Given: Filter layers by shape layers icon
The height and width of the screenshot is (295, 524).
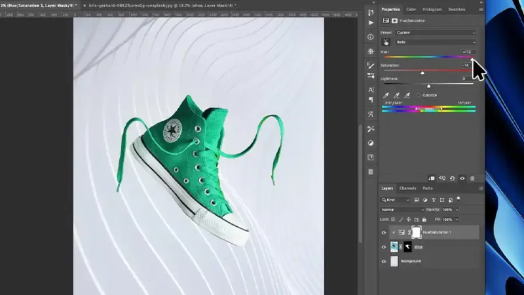Looking at the screenshot, I should pyautogui.click(x=442, y=200).
